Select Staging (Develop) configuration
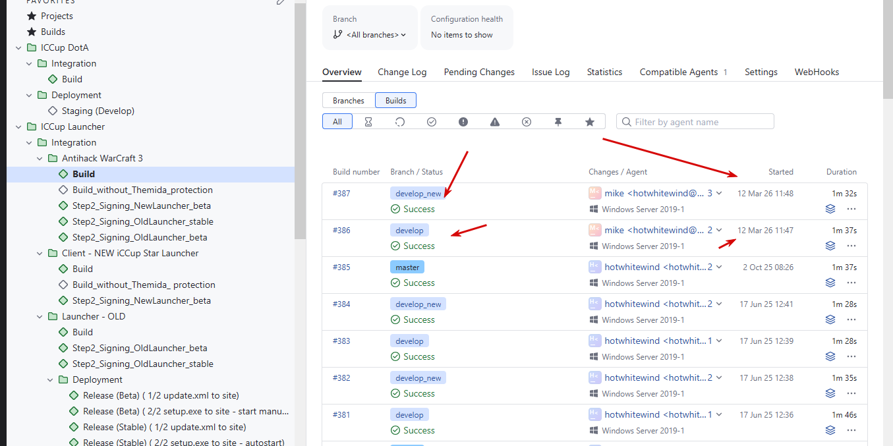This screenshot has height=446, width=893. [x=98, y=111]
